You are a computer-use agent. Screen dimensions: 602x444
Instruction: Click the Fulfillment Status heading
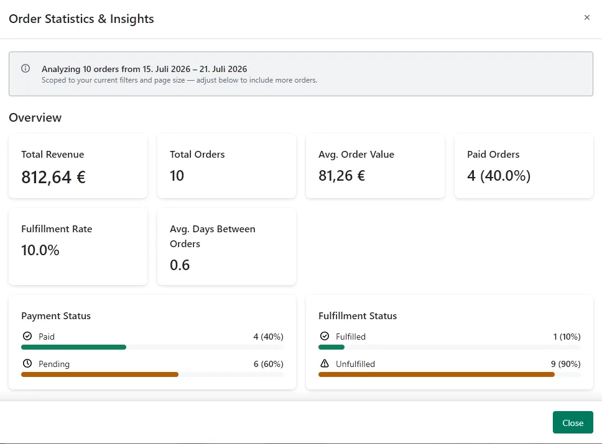coord(358,316)
